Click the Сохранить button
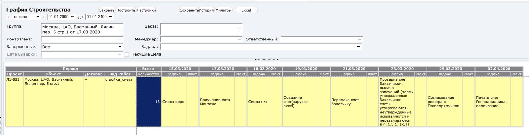The height and width of the screenshot is (135, 529). point(189,10)
